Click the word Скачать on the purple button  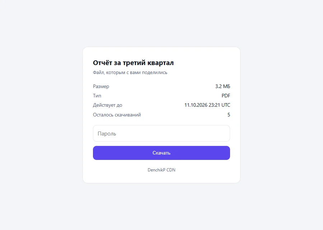[x=161, y=153]
